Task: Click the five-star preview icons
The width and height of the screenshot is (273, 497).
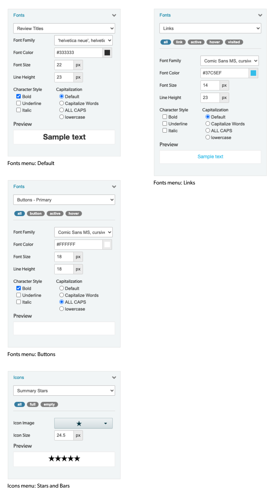Action: point(64,459)
